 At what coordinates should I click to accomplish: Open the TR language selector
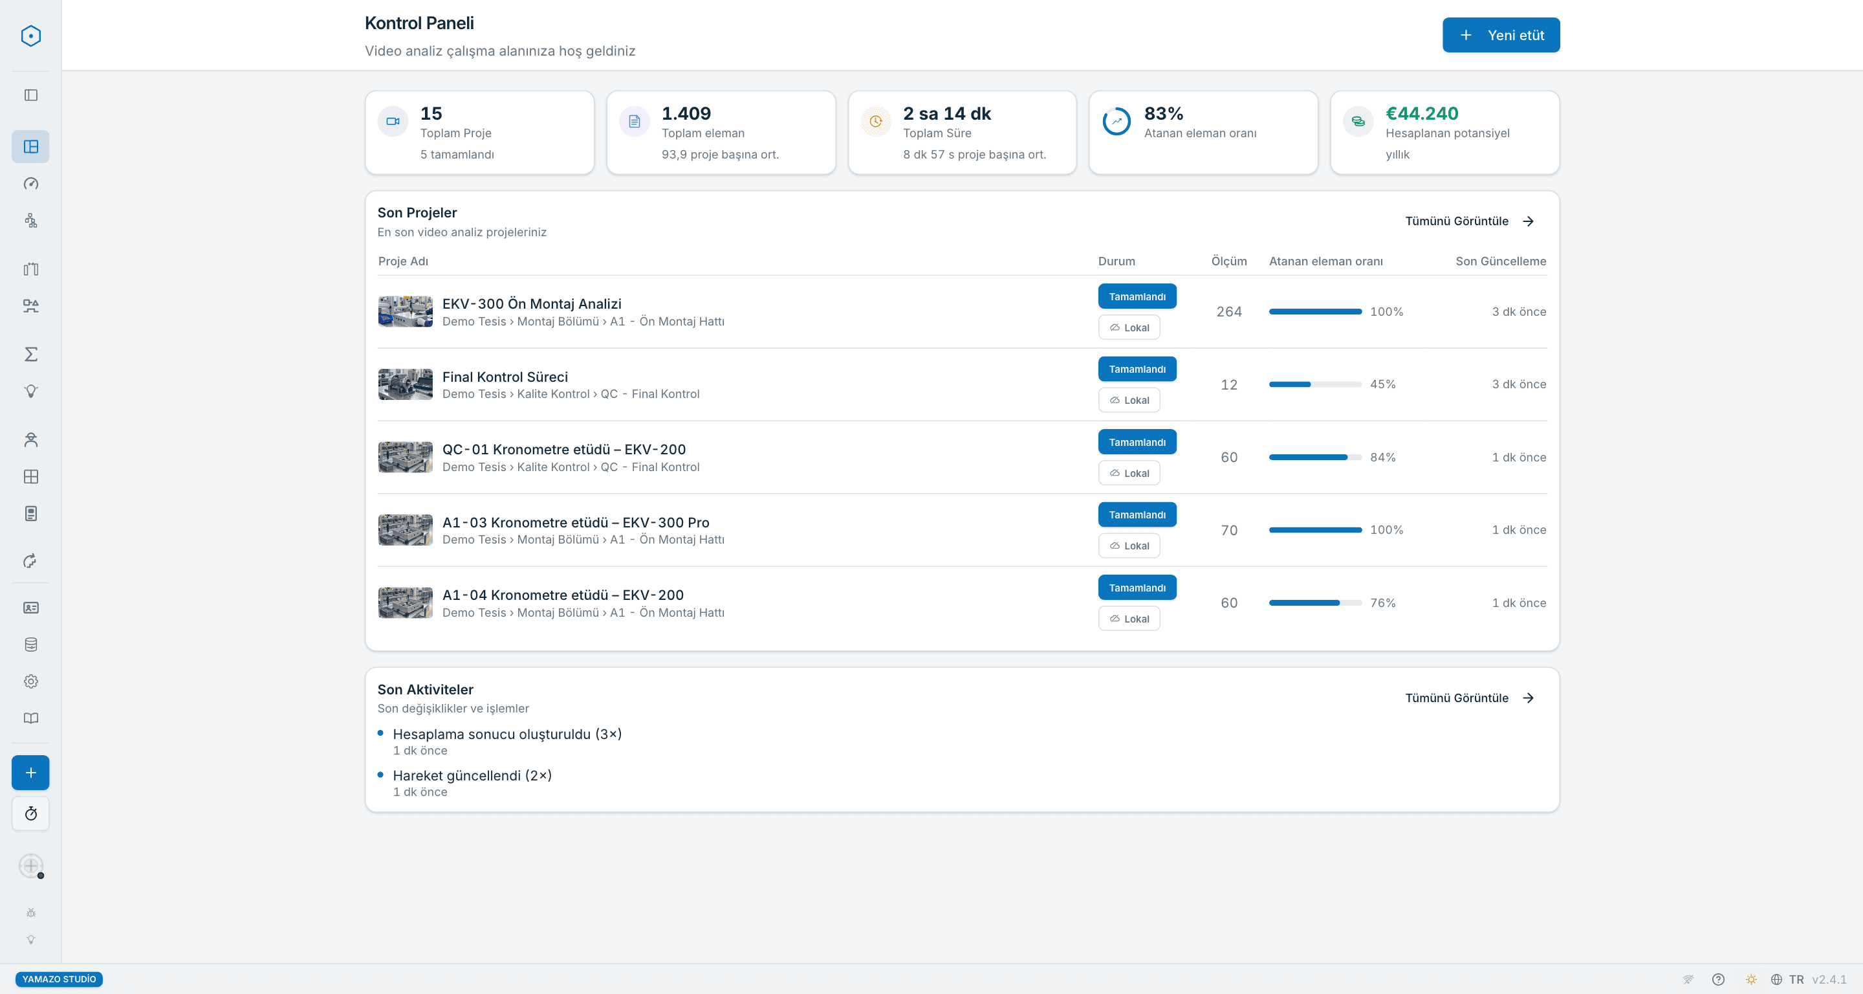[x=1786, y=980]
